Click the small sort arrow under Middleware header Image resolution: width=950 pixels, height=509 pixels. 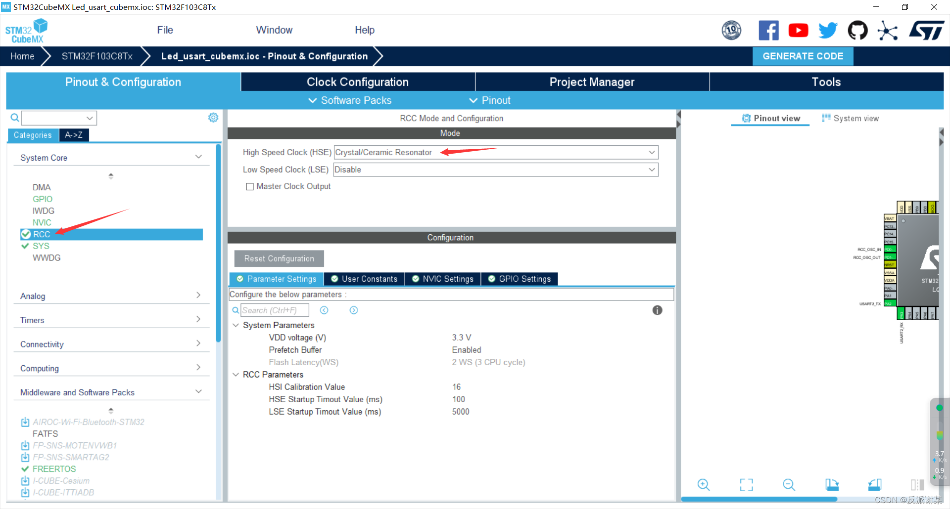[x=111, y=411]
